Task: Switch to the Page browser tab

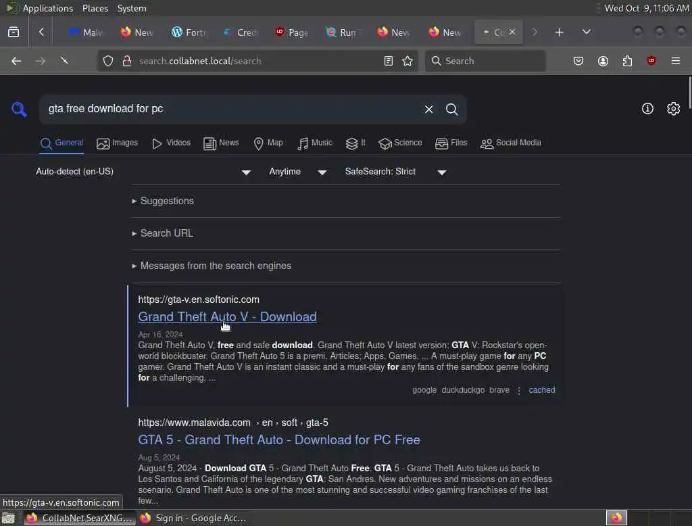Action: coord(292,32)
